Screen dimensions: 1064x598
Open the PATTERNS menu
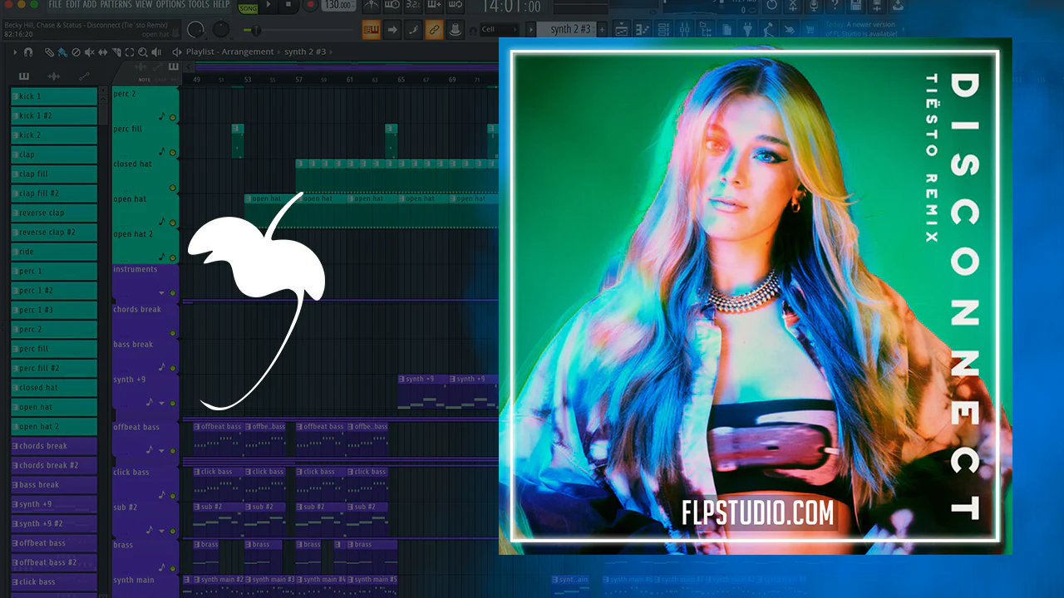[x=116, y=5]
